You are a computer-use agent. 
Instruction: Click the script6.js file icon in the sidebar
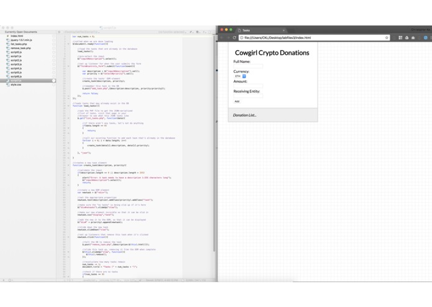(x=7, y=76)
